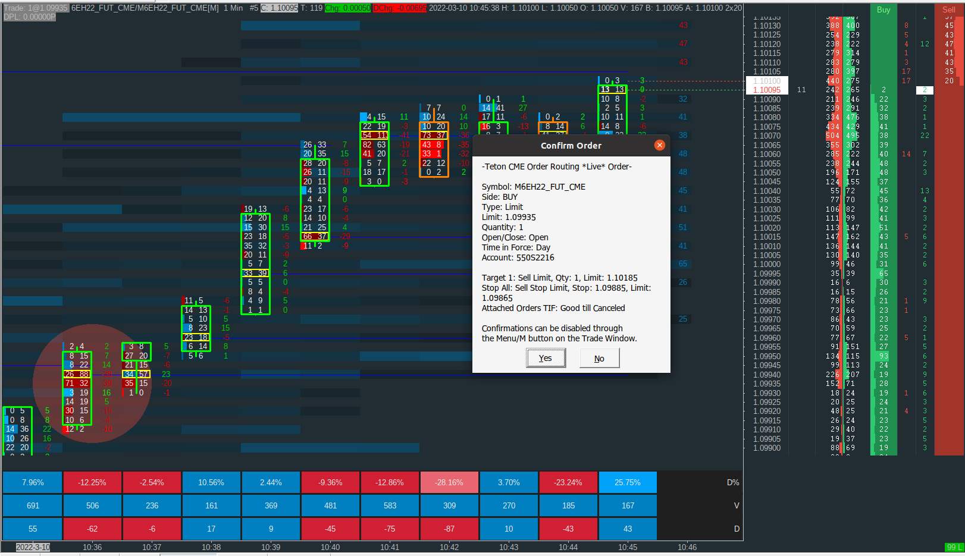Click the -75 delta cell in bottom row

tap(390, 529)
